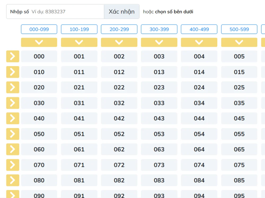265x198 pixels.
Task: Pick number 013
Action: (x=159, y=72)
